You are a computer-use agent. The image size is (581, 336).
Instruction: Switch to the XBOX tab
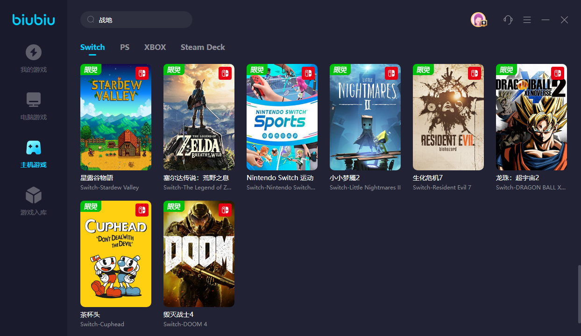point(155,47)
